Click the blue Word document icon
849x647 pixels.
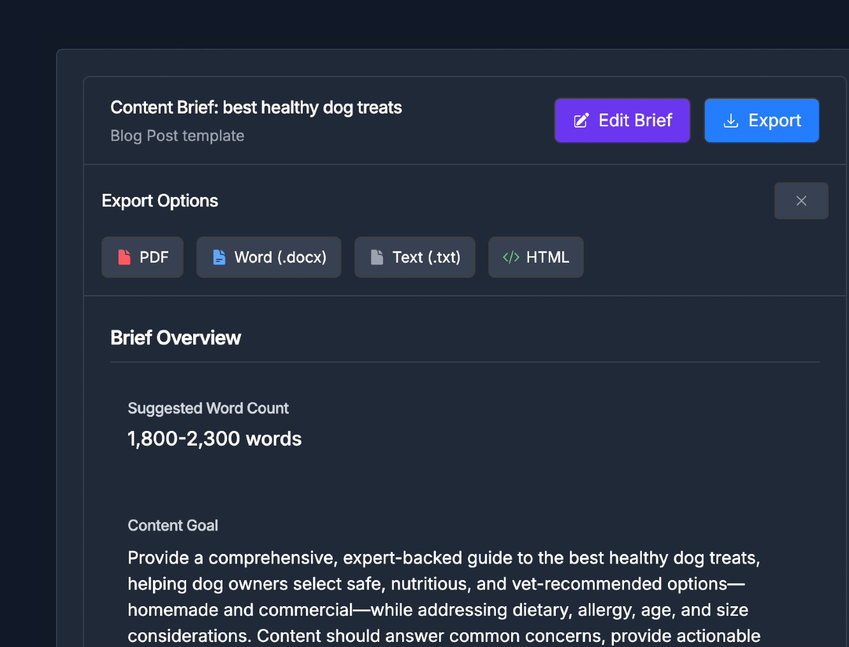[x=219, y=257]
